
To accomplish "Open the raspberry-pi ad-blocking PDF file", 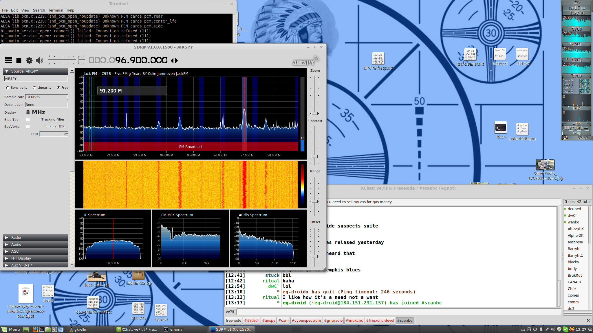I will coord(25,301).
